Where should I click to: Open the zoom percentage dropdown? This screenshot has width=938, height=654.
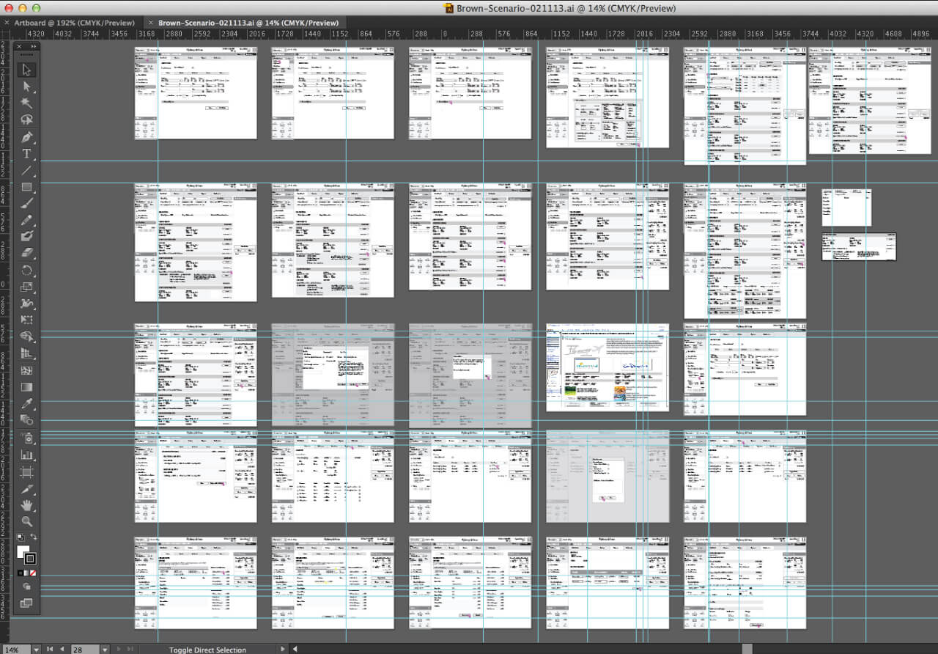tap(37, 648)
